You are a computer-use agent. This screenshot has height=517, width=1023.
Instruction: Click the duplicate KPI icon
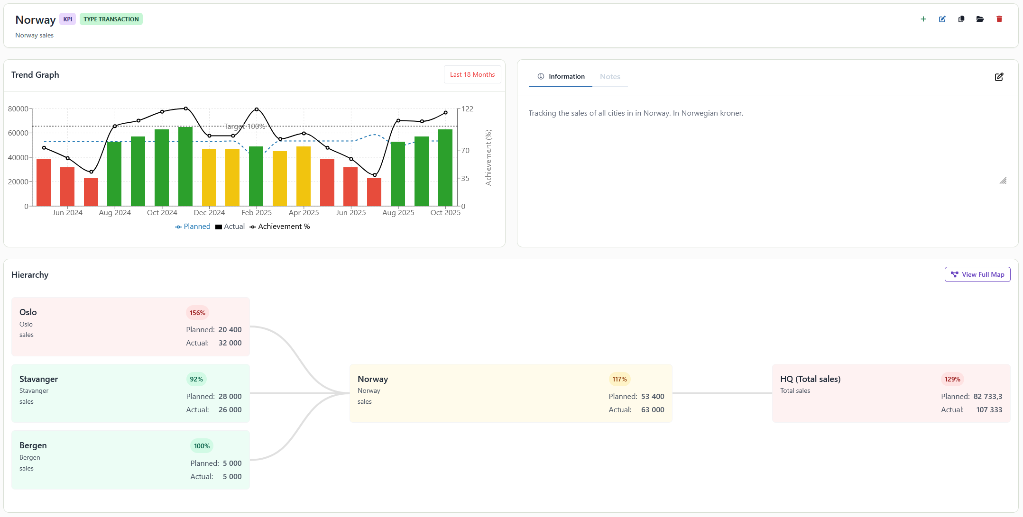pyautogui.click(x=961, y=19)
